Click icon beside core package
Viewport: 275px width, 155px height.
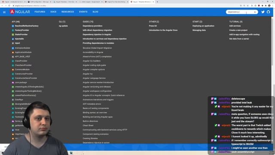pos(13,83)
